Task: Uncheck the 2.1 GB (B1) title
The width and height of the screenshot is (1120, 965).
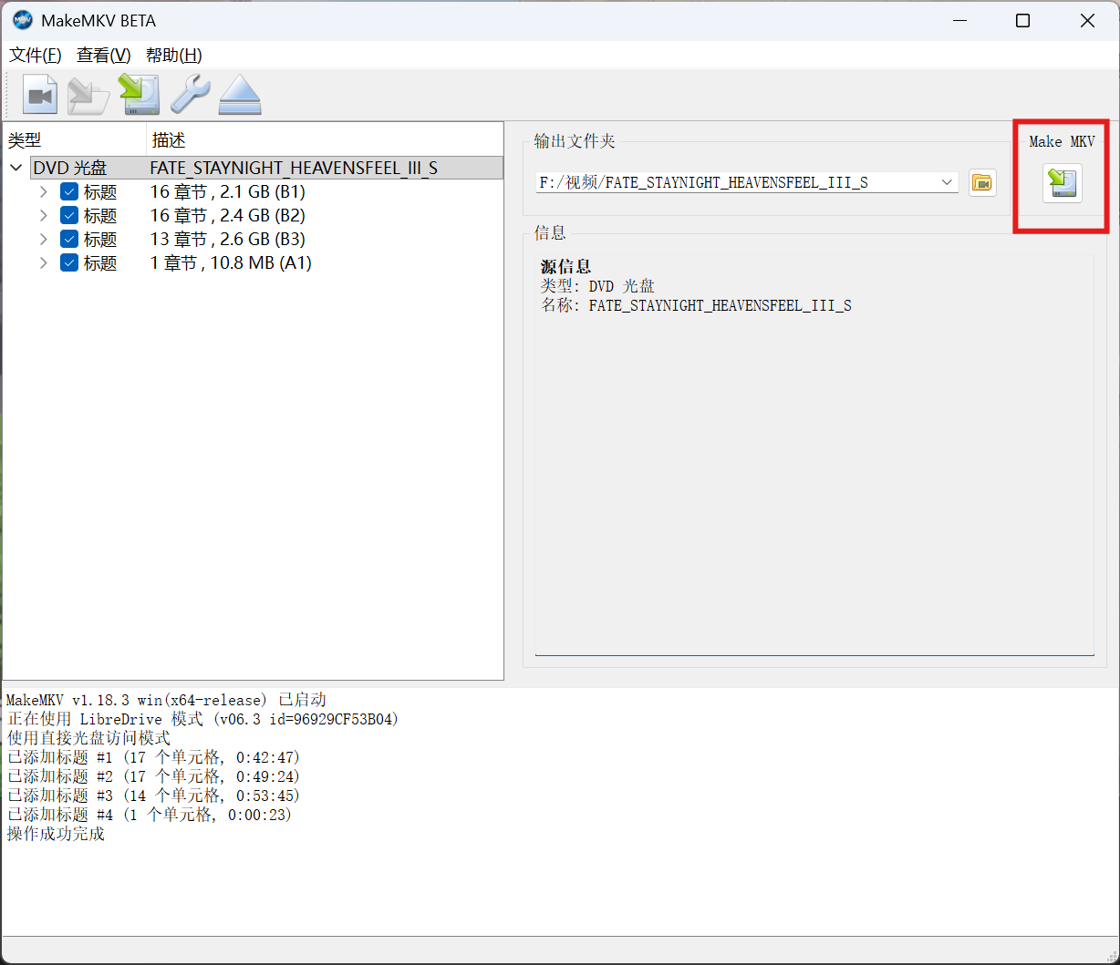Action: click(69, 192)
